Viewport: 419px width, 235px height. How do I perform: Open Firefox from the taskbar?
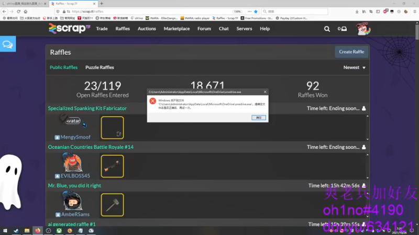(x=38, y=230)
